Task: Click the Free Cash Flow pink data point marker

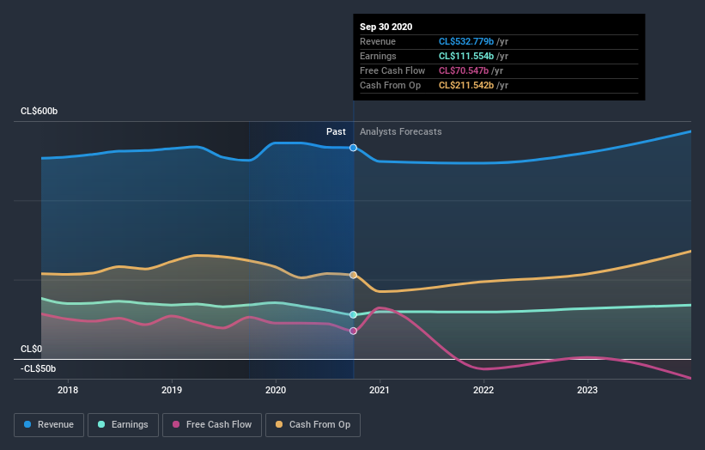Action: tap(354, 331)
